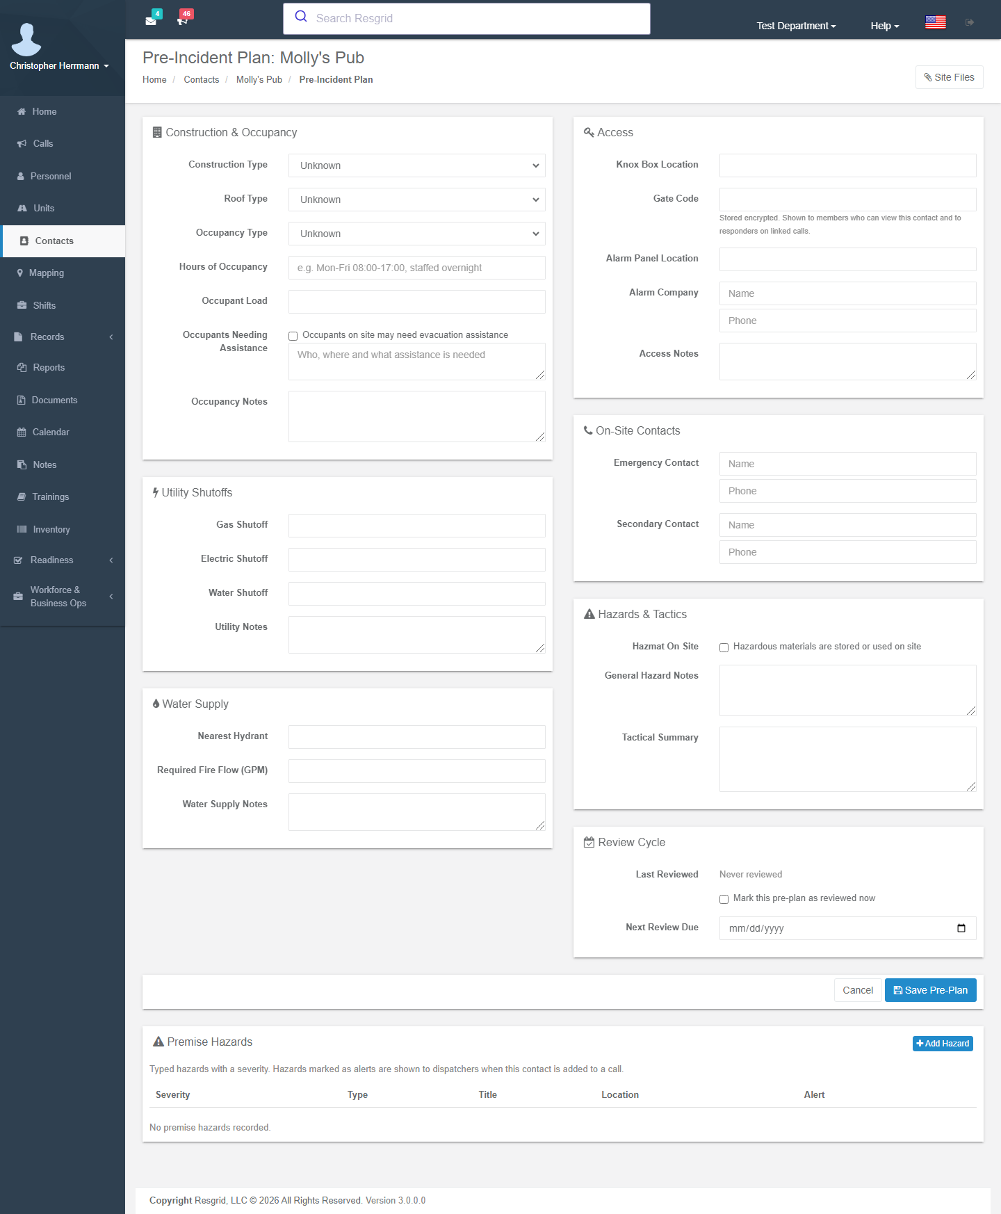This screenshot has height=1214, width=1001.
Task: Open the Occupancy Type dropdown
Action: click(x=417, y=234)
